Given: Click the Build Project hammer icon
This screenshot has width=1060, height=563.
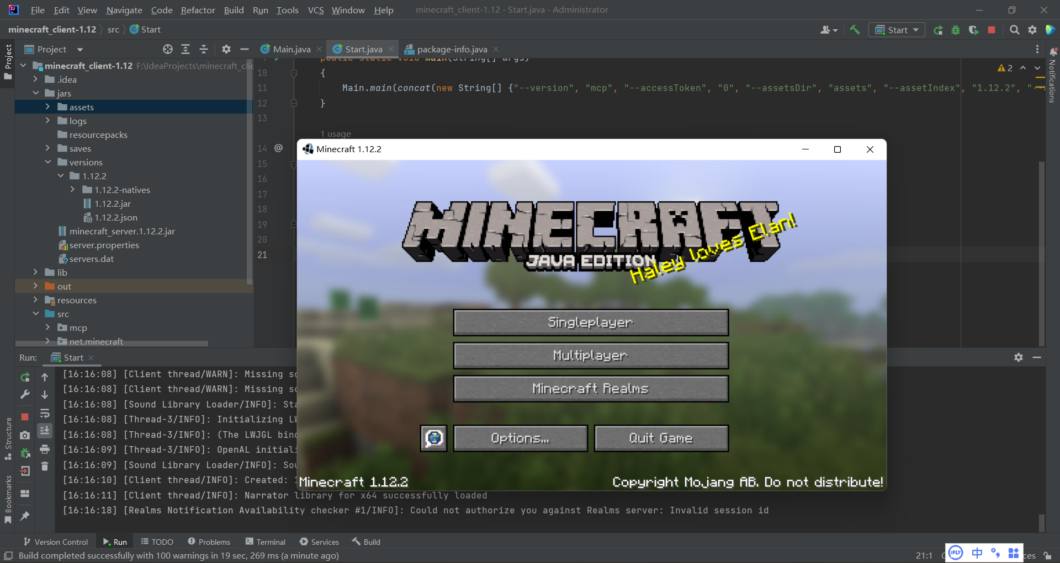Looking at the screenshot, I should click(x=855, y=30).
